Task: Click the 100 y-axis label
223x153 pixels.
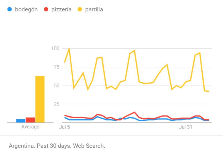Action: tap(55, 48)
